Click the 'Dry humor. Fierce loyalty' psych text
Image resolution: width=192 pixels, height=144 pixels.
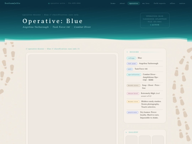[149, 115]
